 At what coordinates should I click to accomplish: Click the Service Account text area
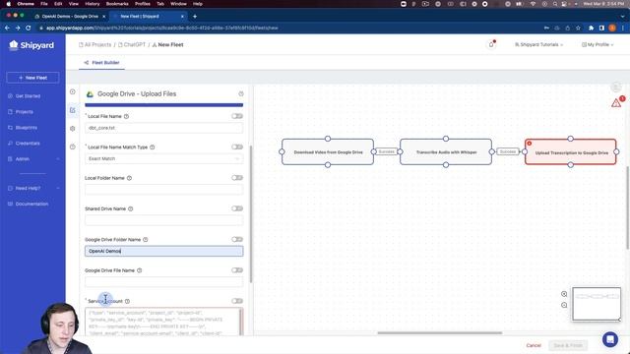coord(164,322)
